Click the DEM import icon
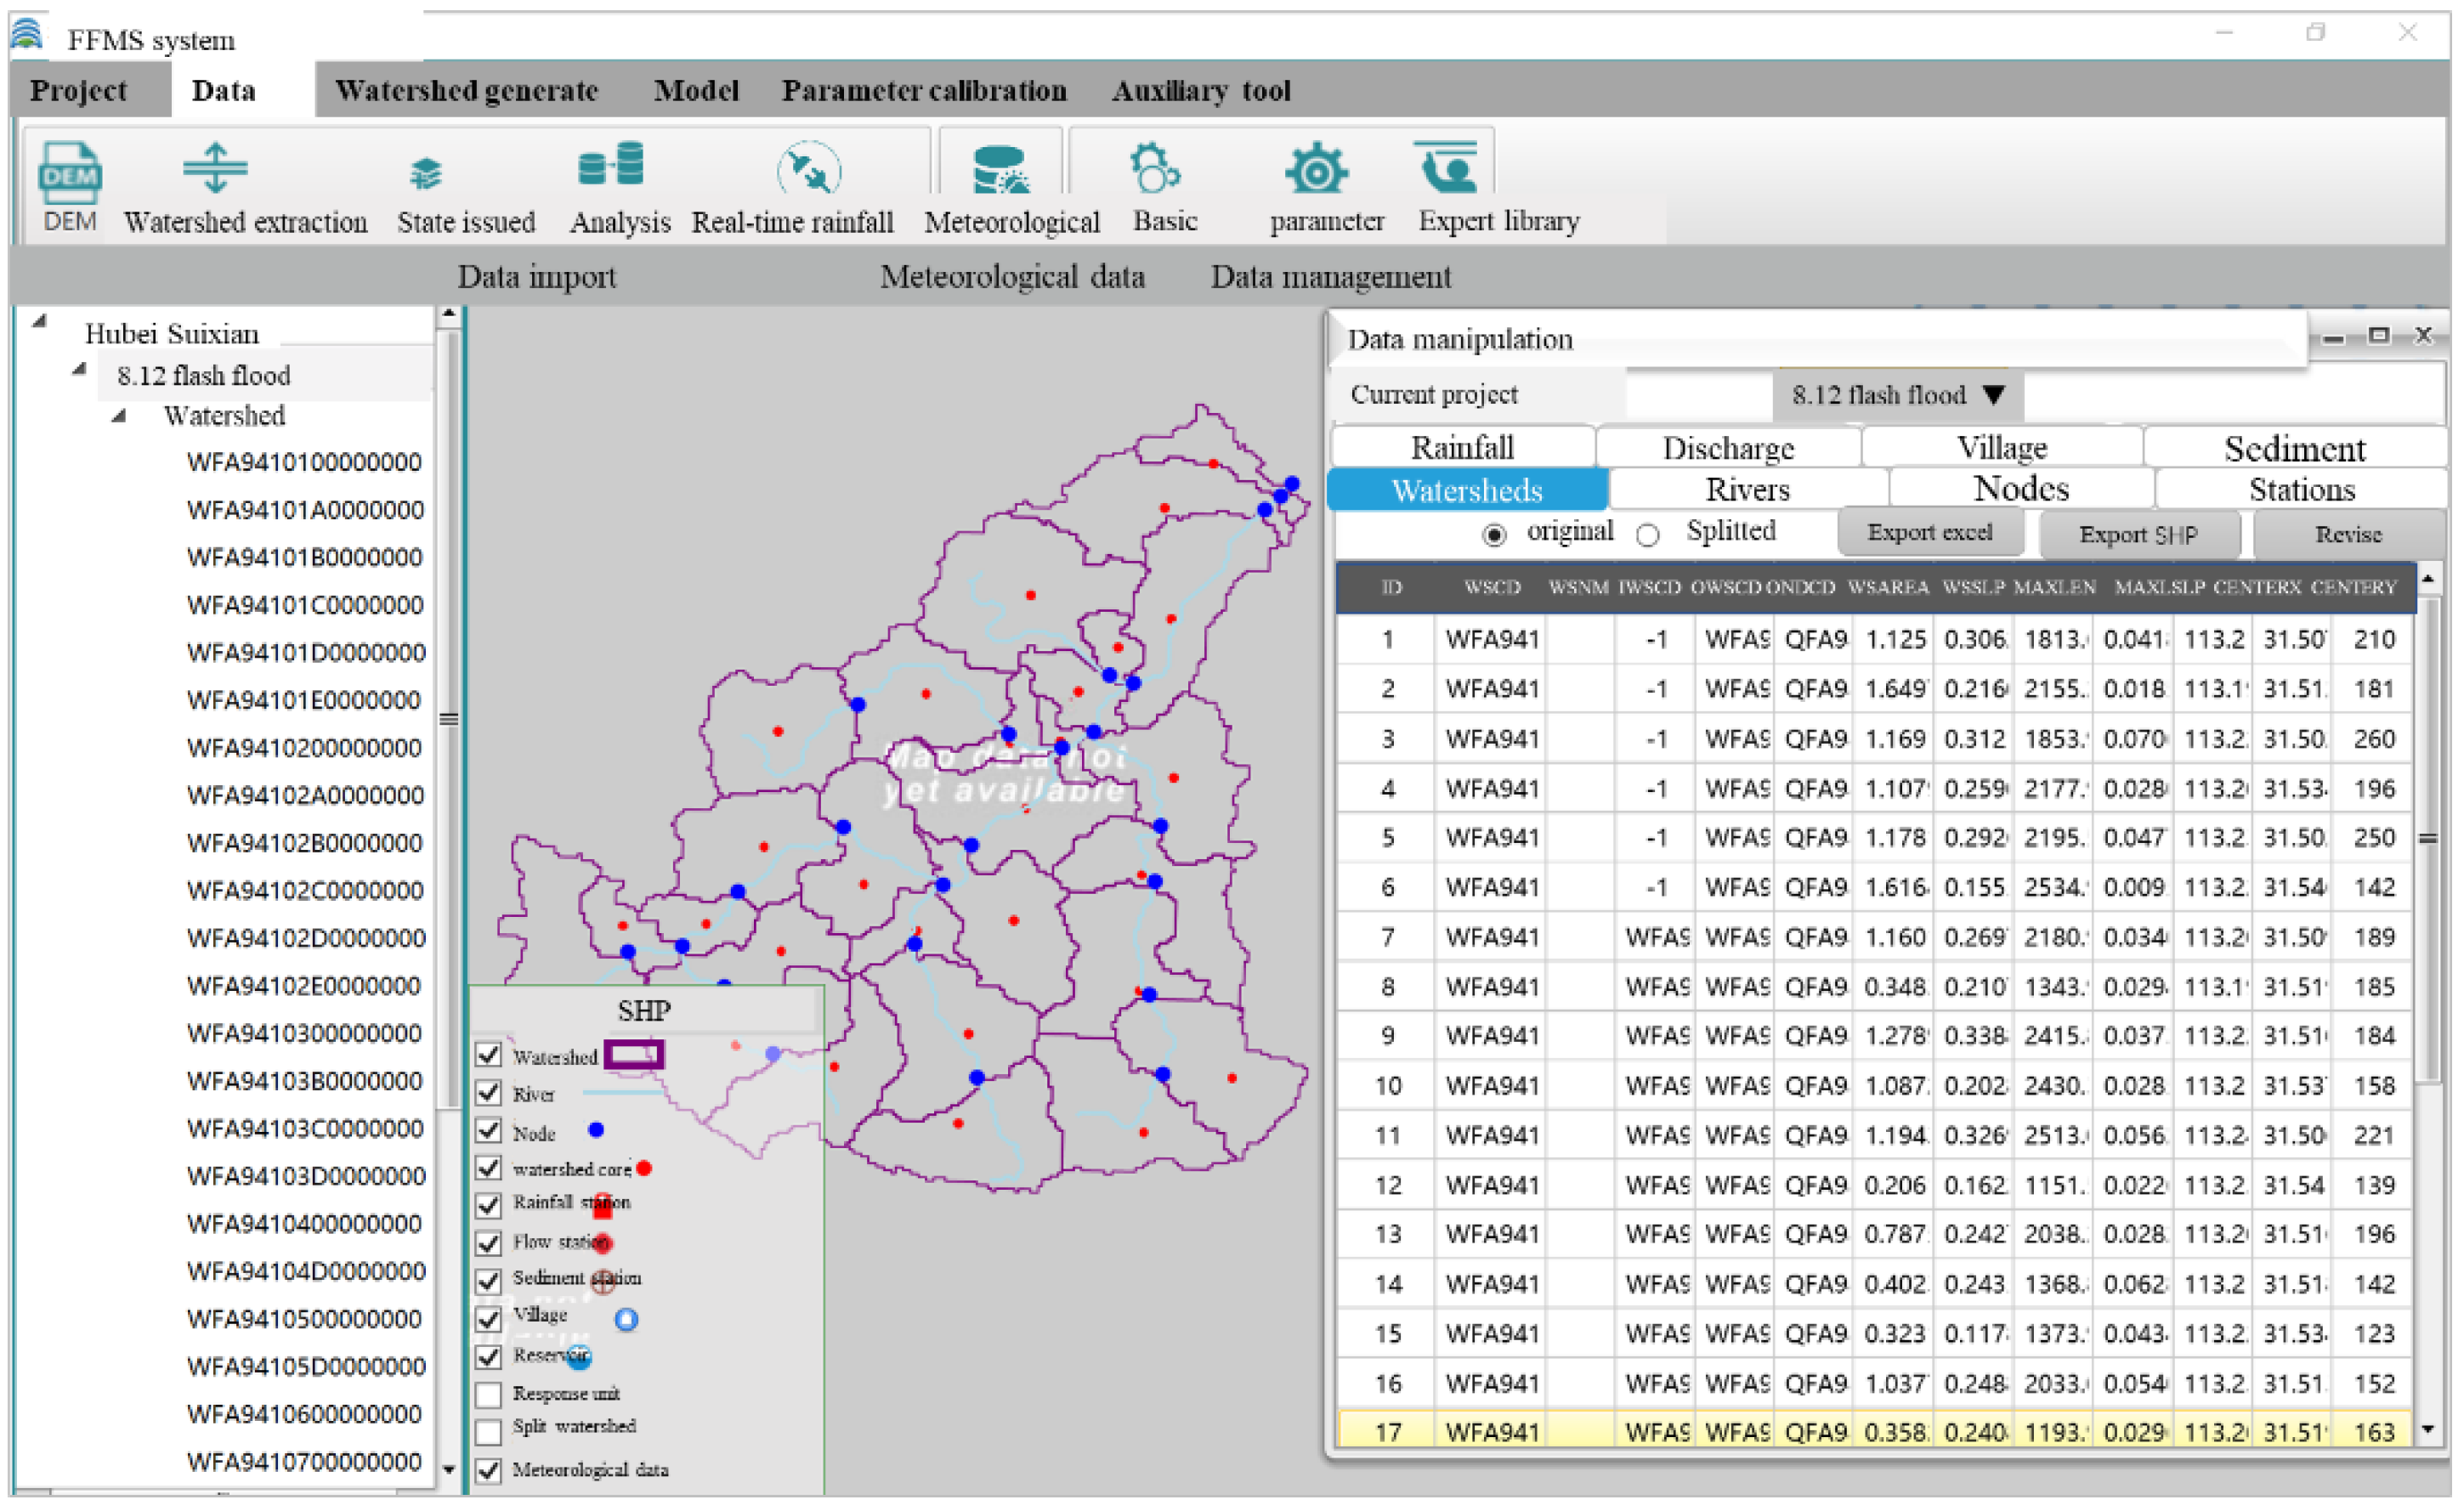2464x1511 pixels. tap(69, 172)
